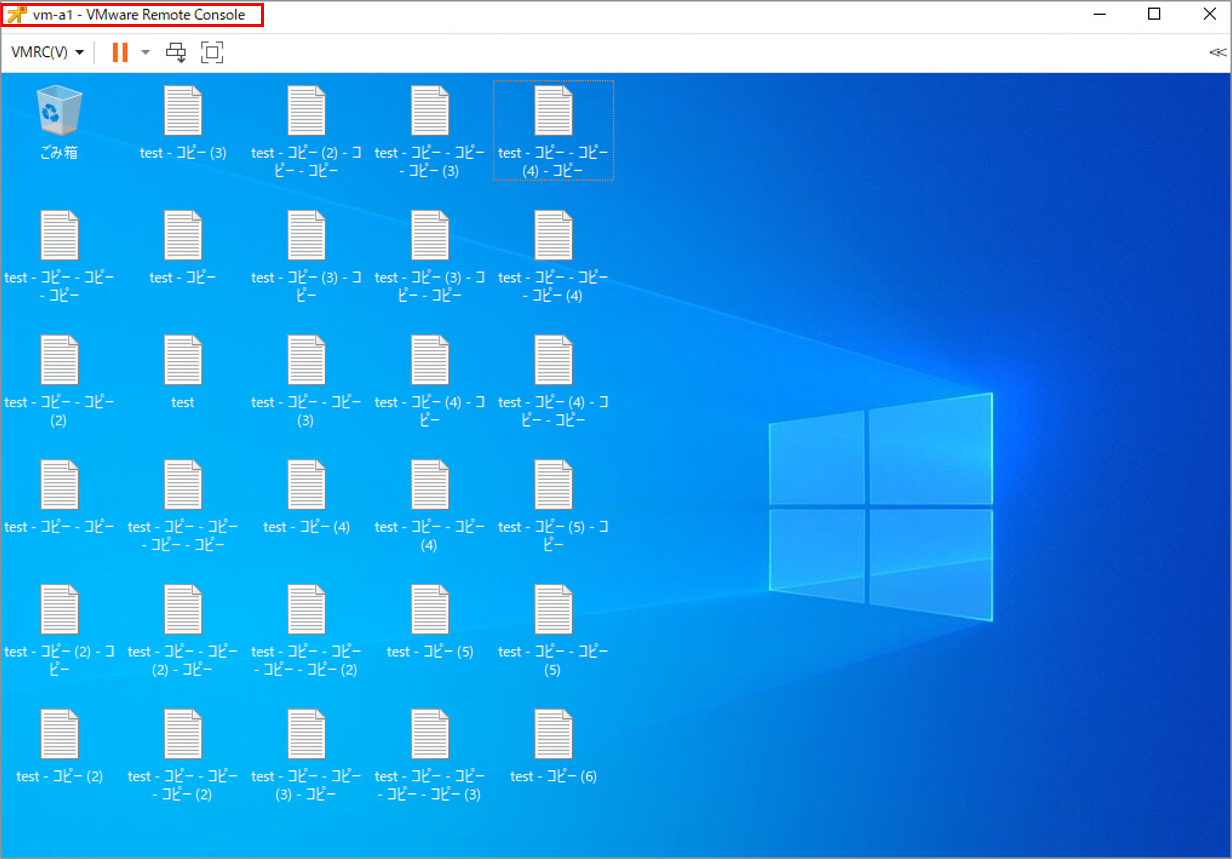Select file 'test - コピー (3) - コピー'
Screen dimensions: 1232x859
click(x=306, y=256)
